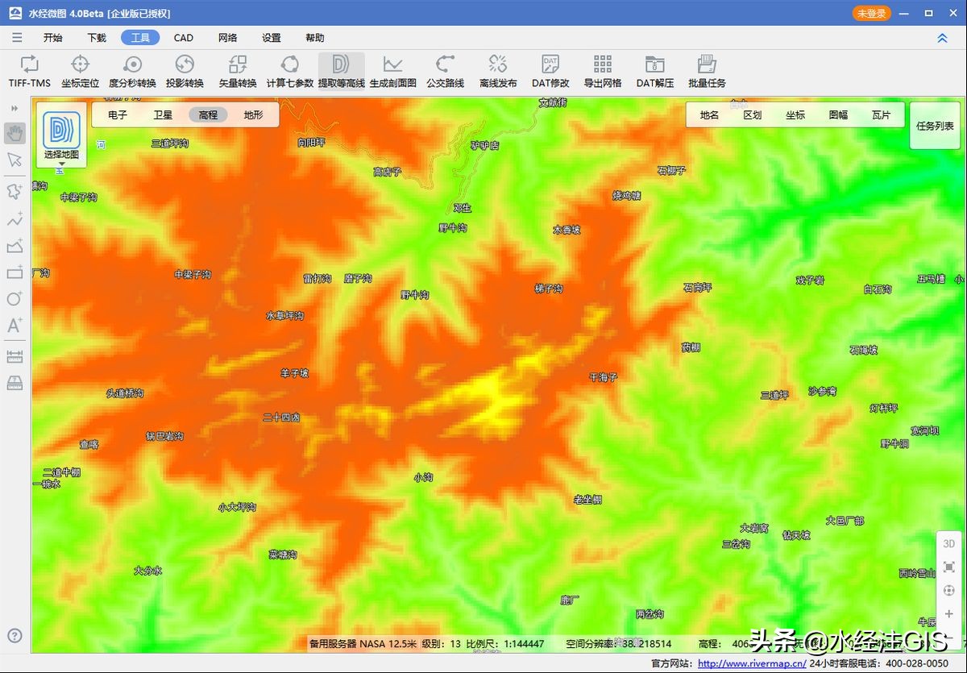Toggle the 瓦片 tile grid overlay
The image size is (967, 673).
point(881,115)
